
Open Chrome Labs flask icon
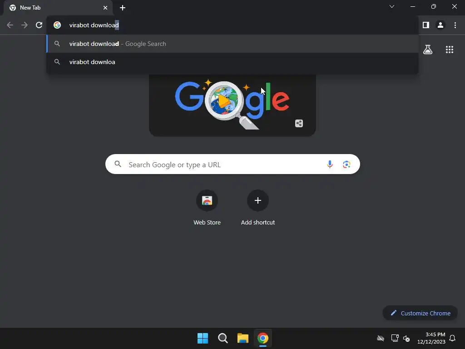(x=428, y=50)
